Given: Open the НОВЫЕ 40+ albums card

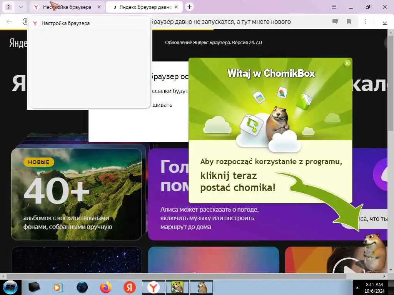Looking at the screenshot, I should (77, 194).
